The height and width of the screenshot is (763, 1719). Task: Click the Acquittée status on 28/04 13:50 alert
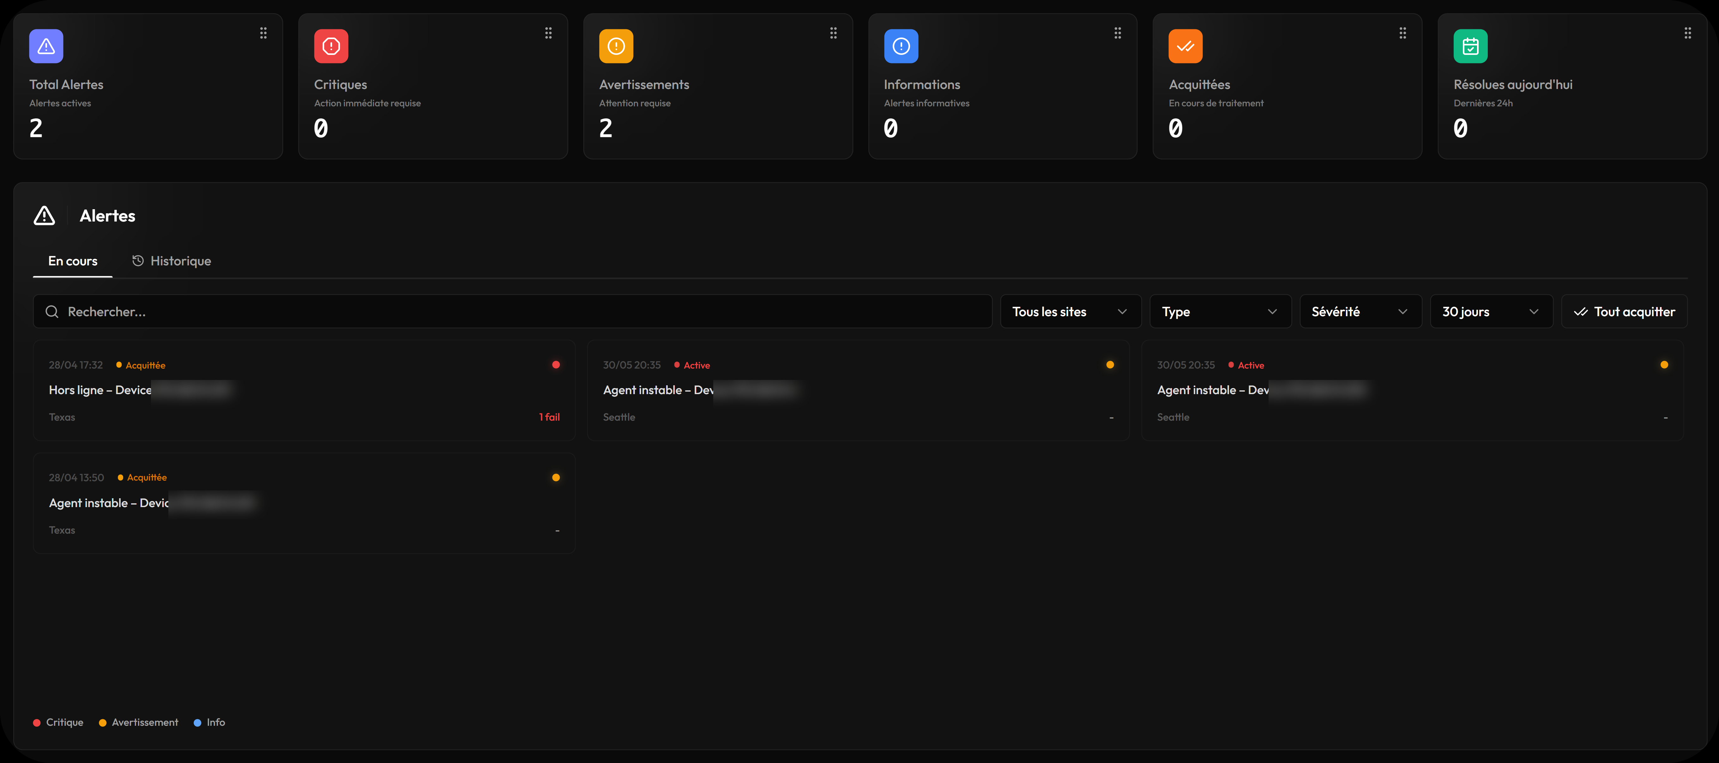click(142, 478)
